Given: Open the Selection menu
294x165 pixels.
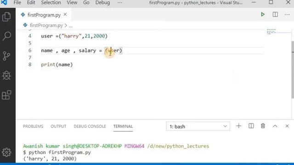Looking at the screenshot, I should [x=51, y=3].
